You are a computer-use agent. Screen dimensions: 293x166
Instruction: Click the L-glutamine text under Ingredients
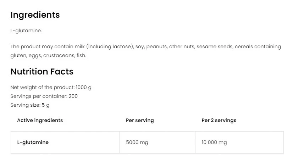click(x=26, y=31)
